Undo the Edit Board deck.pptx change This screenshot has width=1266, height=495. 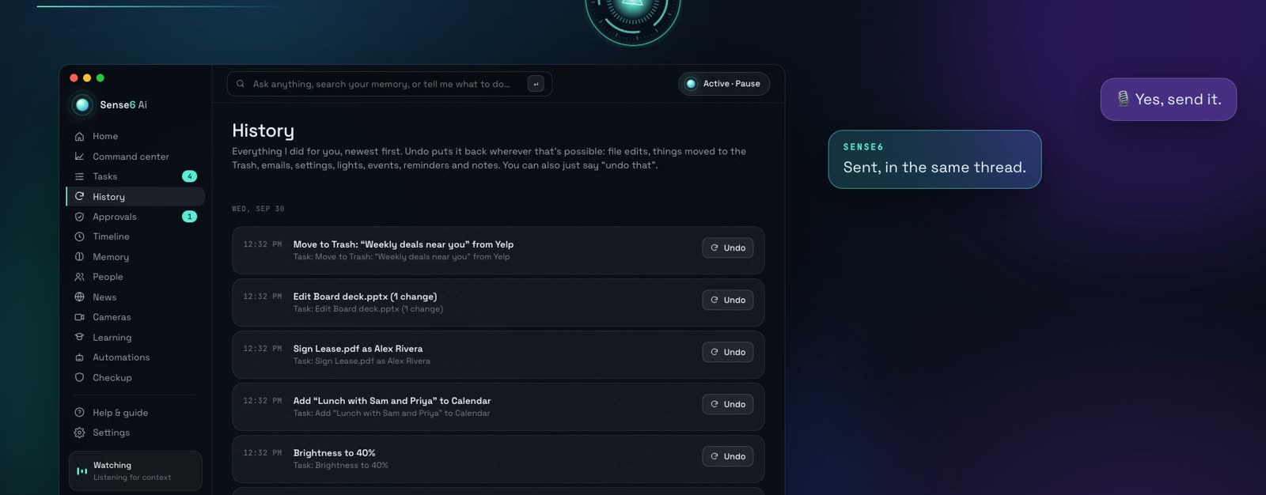point(728,300)
